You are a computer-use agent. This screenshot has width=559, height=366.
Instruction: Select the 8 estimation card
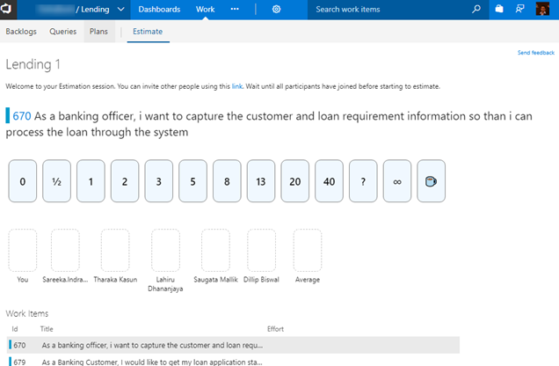[x=227, y=181]
